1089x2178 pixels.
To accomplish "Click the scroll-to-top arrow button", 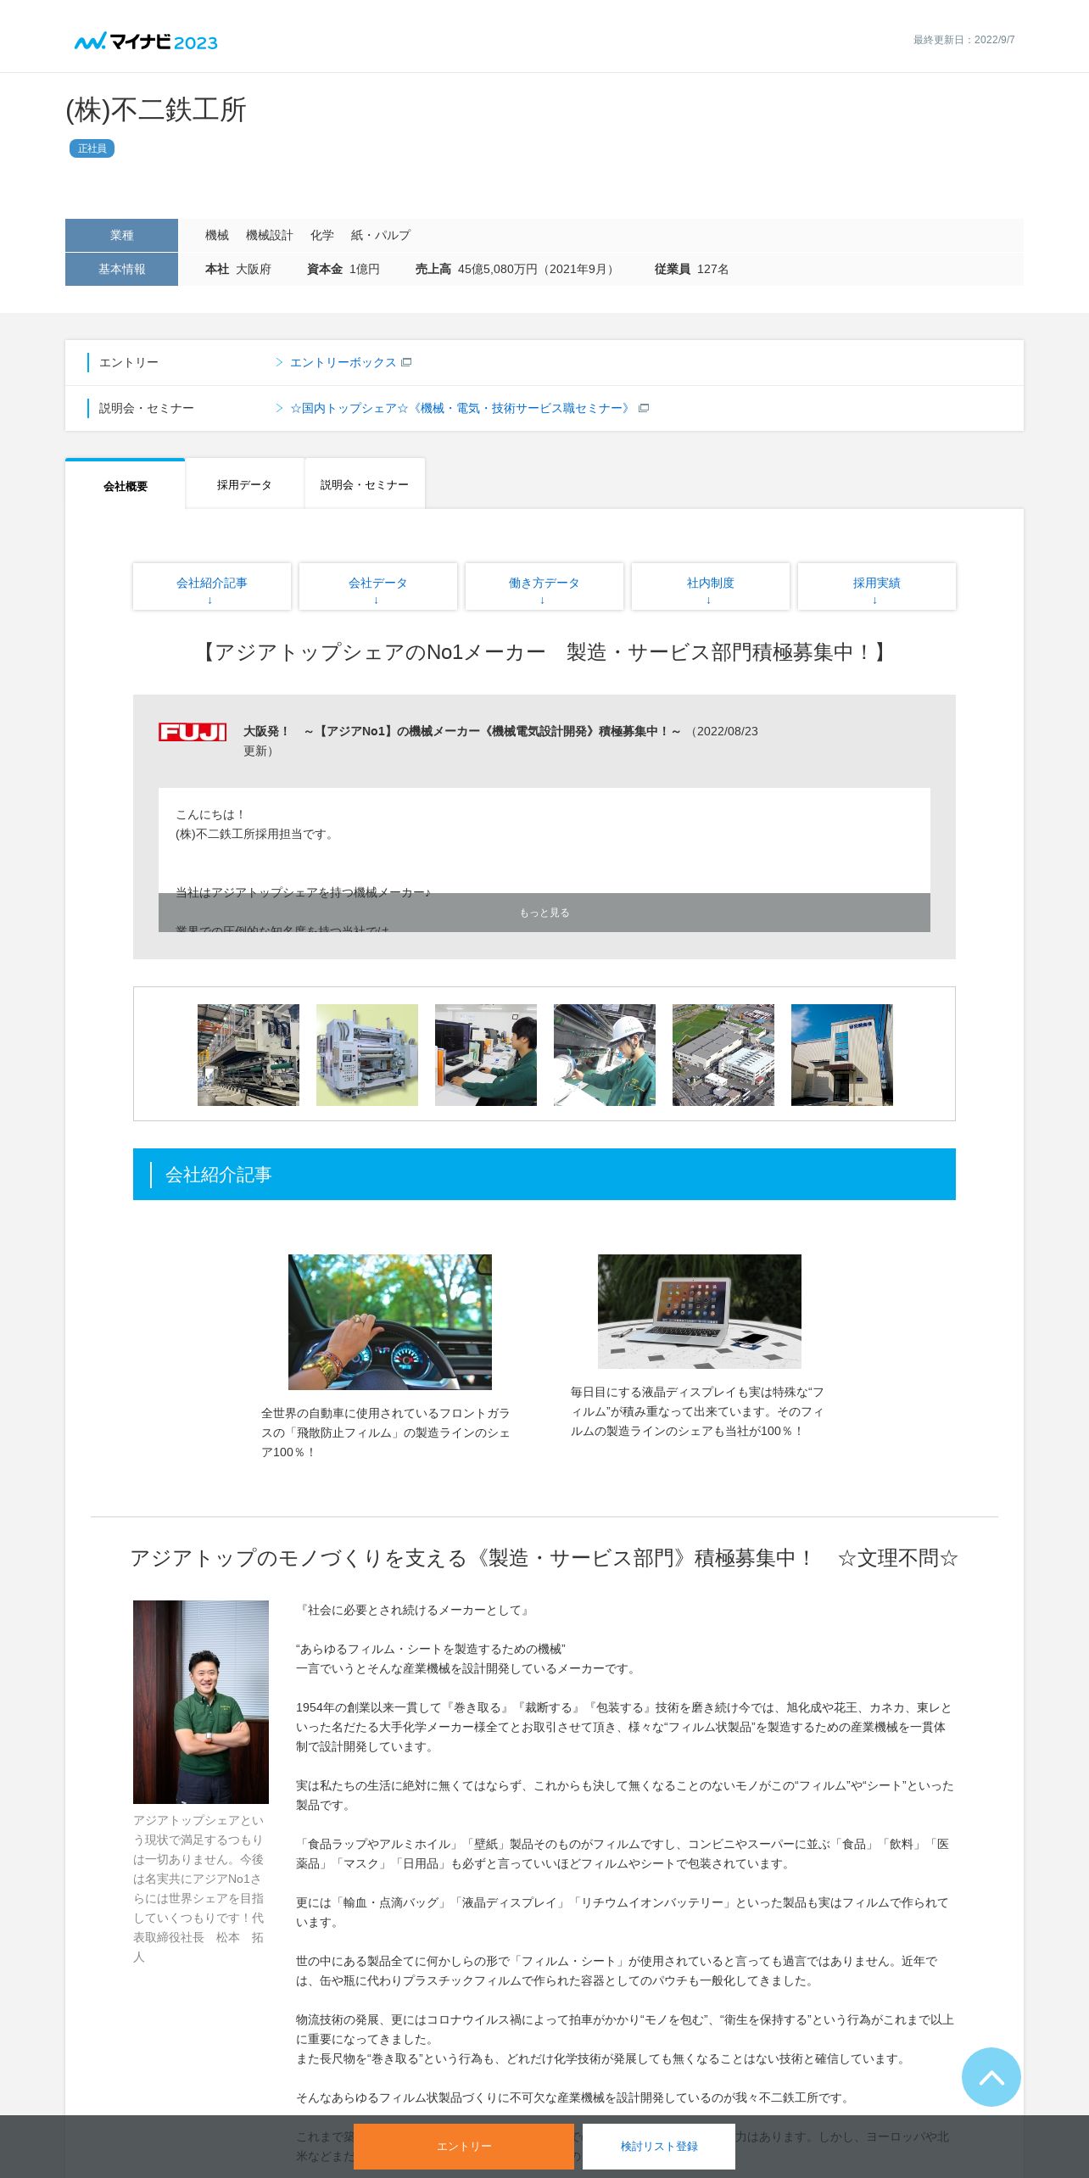I will click(991, 2077).
